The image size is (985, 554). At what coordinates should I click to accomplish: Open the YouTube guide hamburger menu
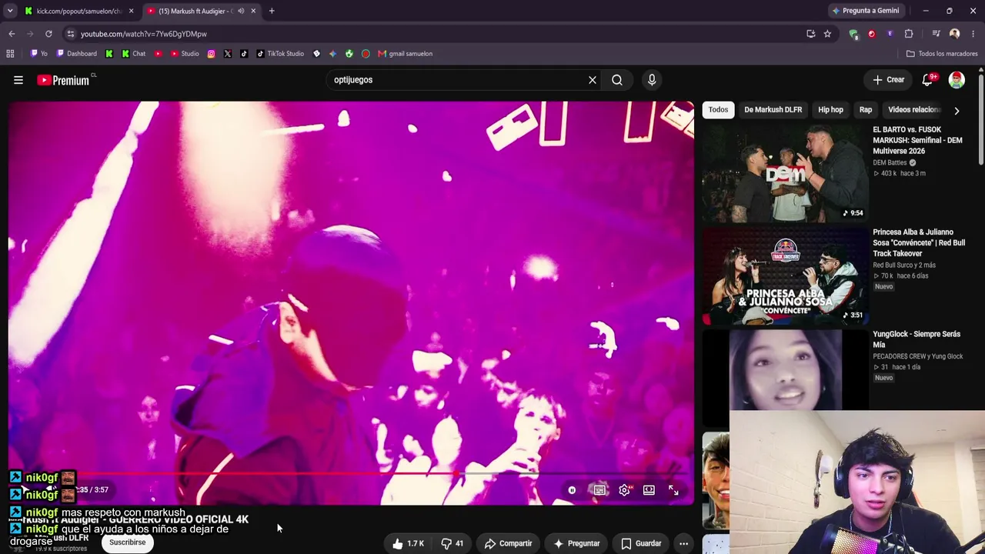click(18, 80)
